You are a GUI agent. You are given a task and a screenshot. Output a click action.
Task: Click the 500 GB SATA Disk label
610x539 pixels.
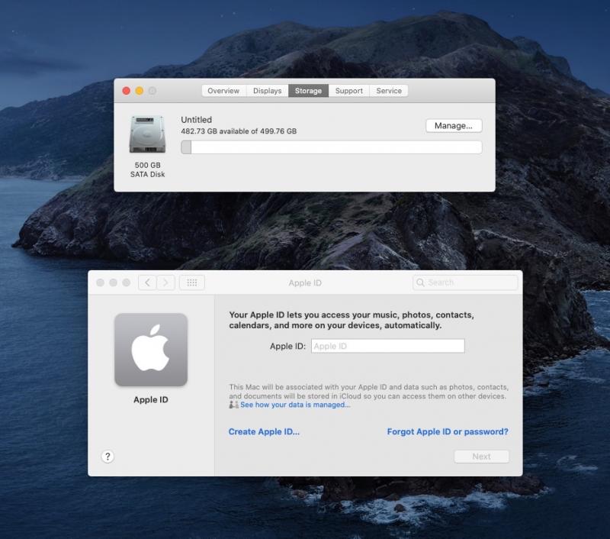(147, 169)
